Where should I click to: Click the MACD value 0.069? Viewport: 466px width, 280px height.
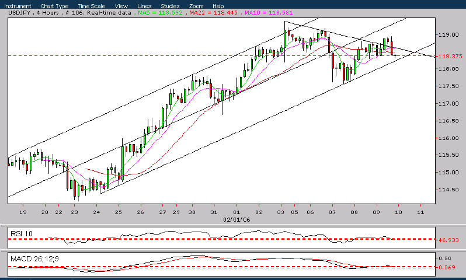pos(447,268)
